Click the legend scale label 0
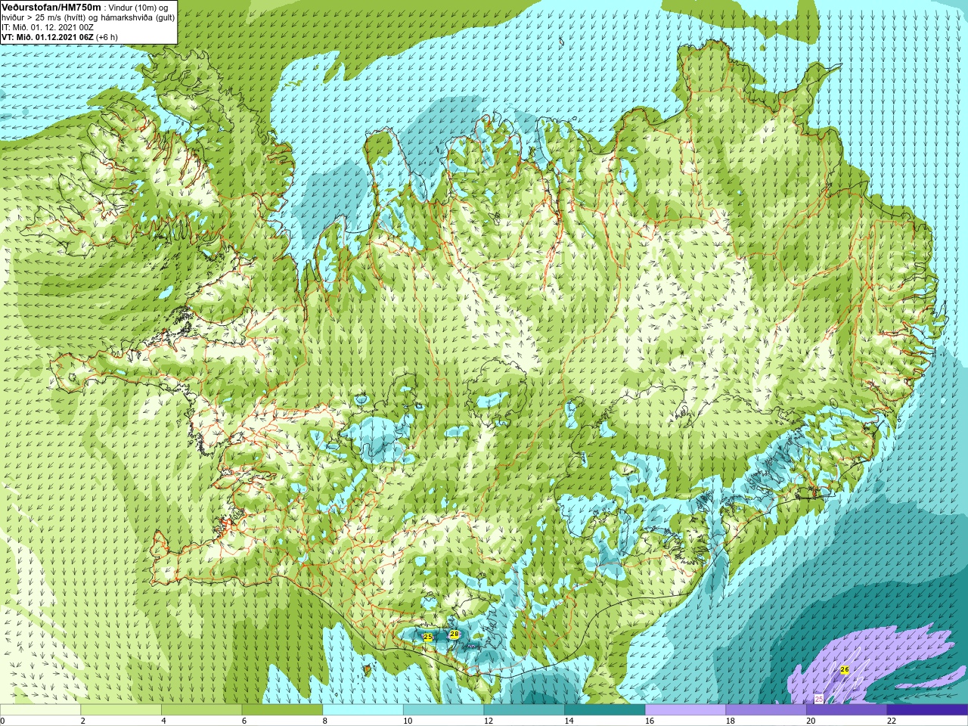The image size is (968, 726). (2, 721)
